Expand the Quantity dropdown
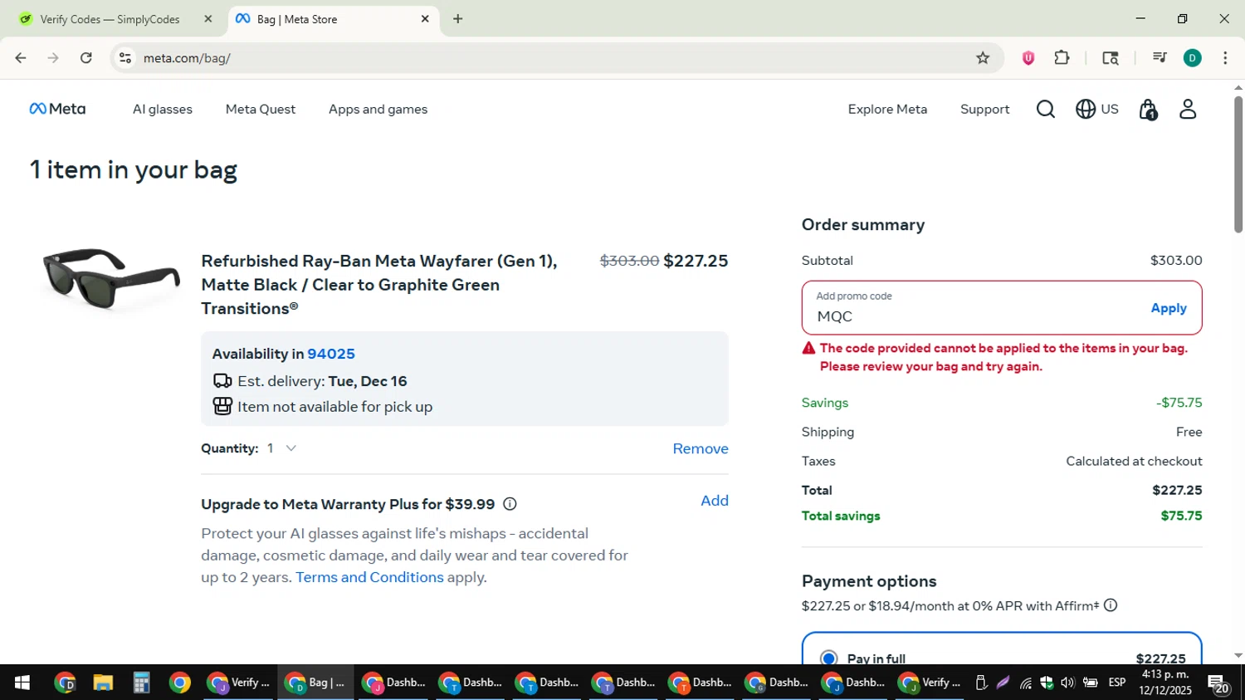The image size is (1245, 700). [282, 448]
